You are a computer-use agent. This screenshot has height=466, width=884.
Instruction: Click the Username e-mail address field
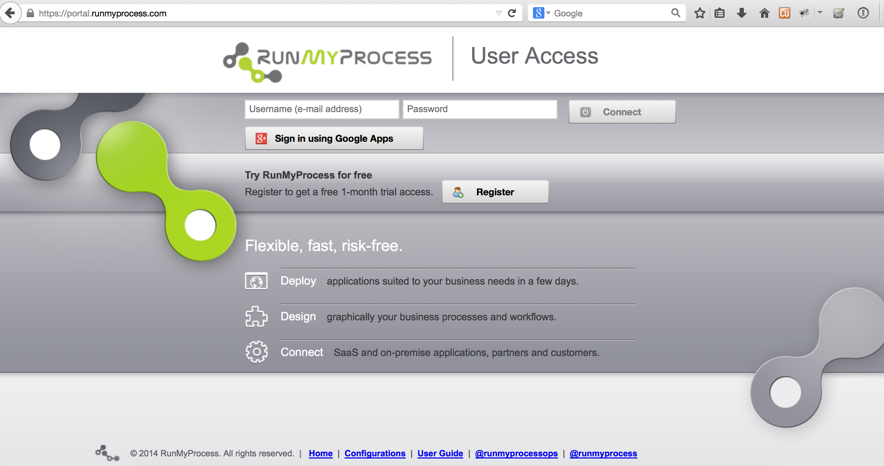tap(322, 109)
